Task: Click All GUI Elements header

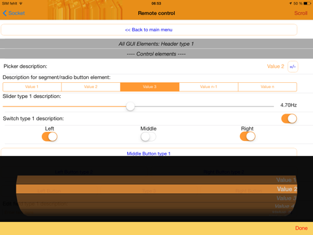Action: click(156, 44)
